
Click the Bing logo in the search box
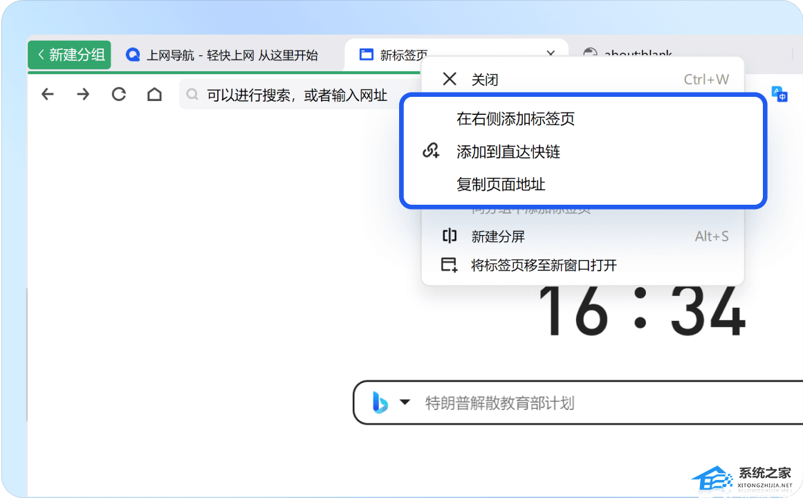(x=380, y=403)
